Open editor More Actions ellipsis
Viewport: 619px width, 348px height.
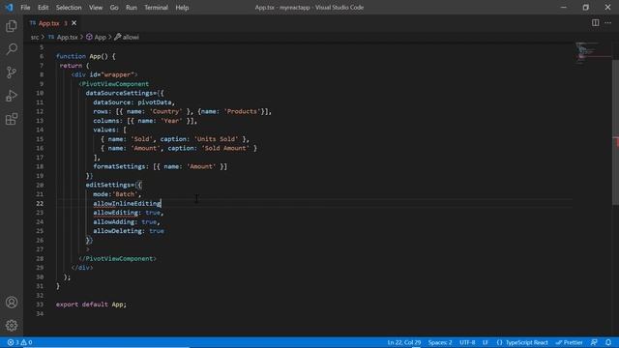(608, 23)
